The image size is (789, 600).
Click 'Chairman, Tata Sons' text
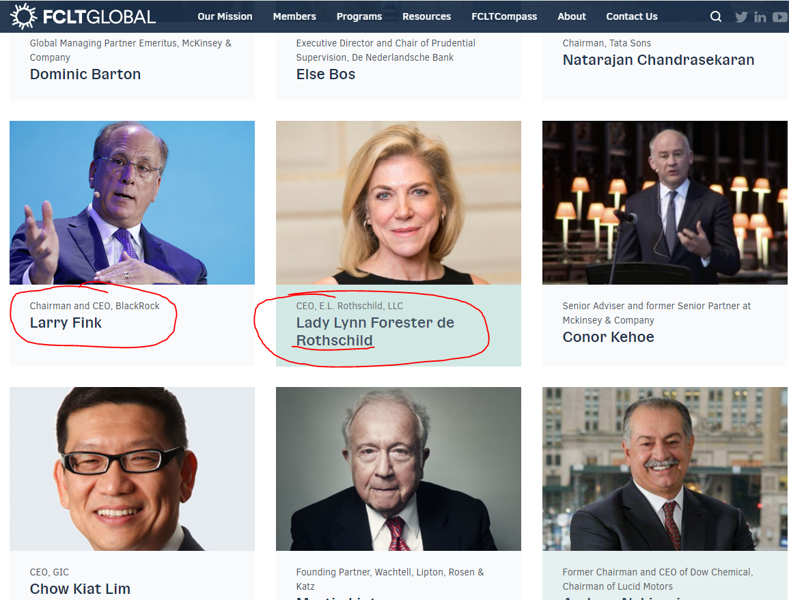[x=607, y=43]
